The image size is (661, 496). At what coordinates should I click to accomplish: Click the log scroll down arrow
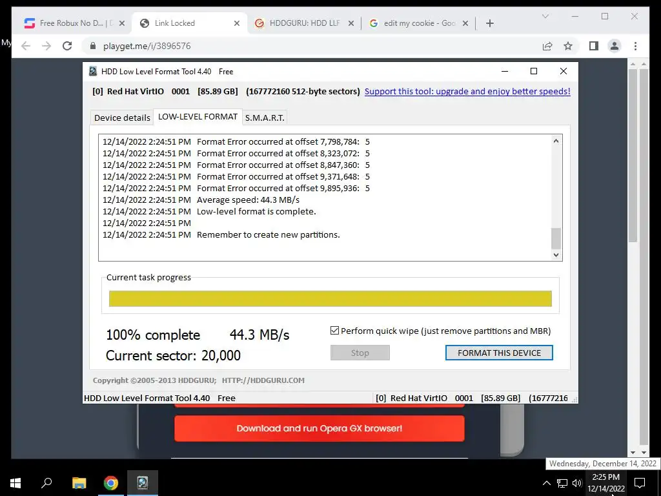pyautogui.click(x=556, y=254)
